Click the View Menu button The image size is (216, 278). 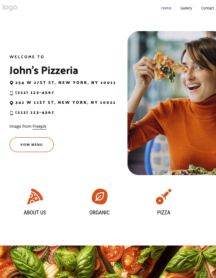[x=32, y=144]
